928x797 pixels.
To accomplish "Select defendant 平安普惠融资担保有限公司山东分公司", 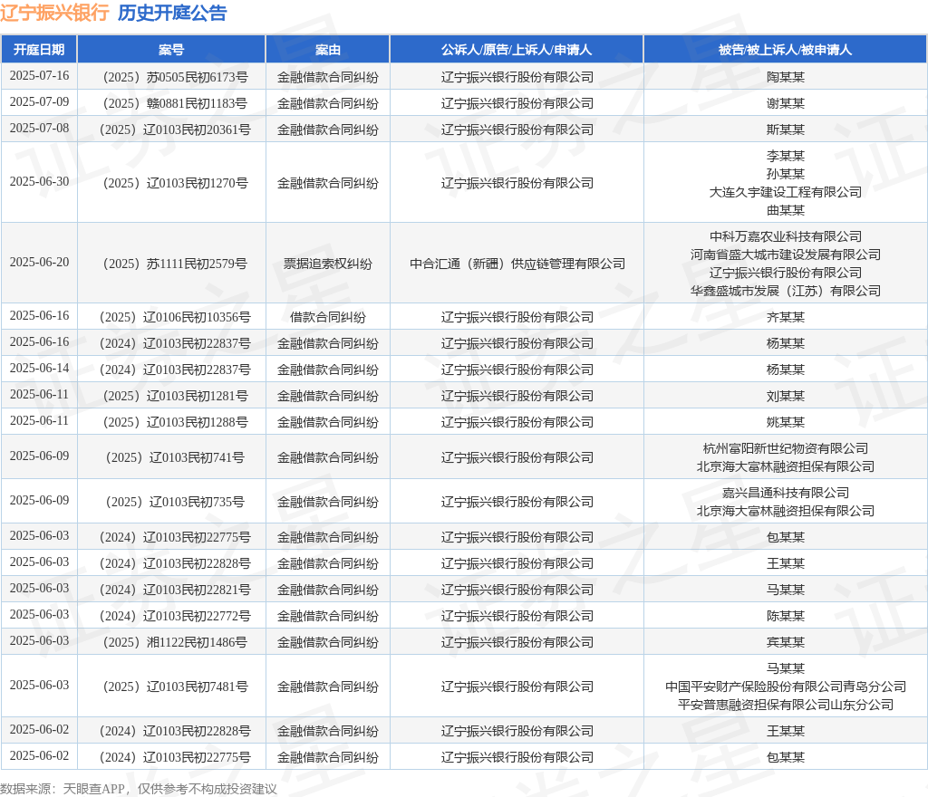I will tap(786, 705).
